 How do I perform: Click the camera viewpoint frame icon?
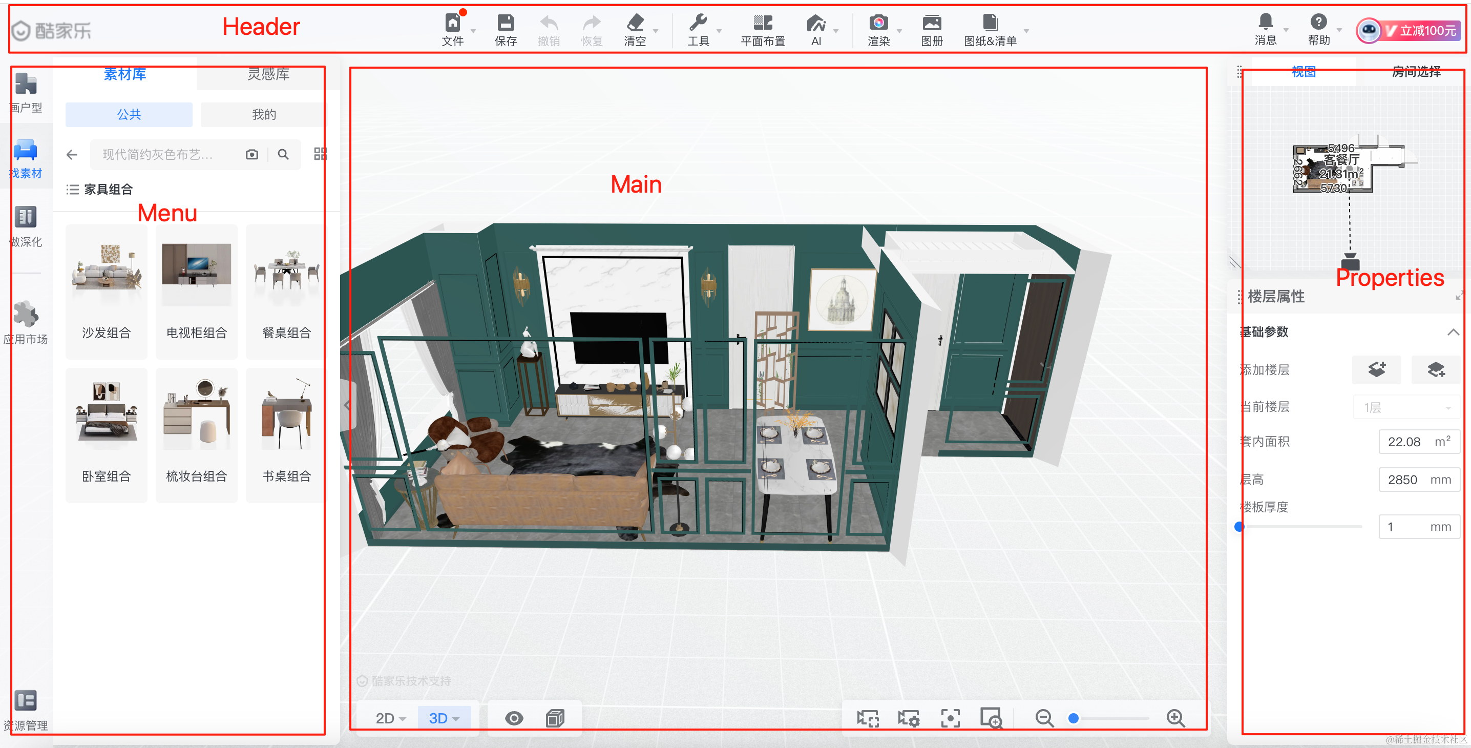(868, 718)
